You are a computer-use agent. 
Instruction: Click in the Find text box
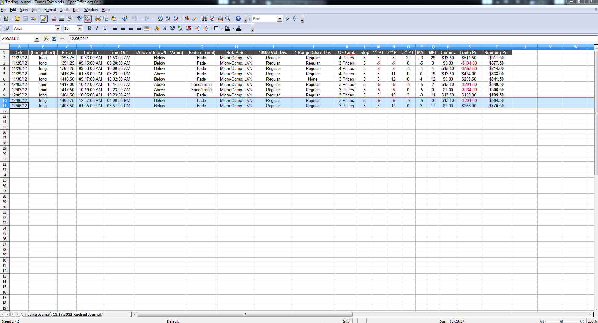tap(265, 19)
